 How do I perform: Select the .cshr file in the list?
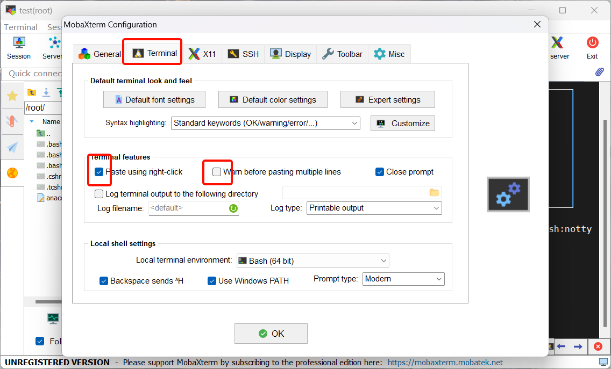tap(49, 176)
